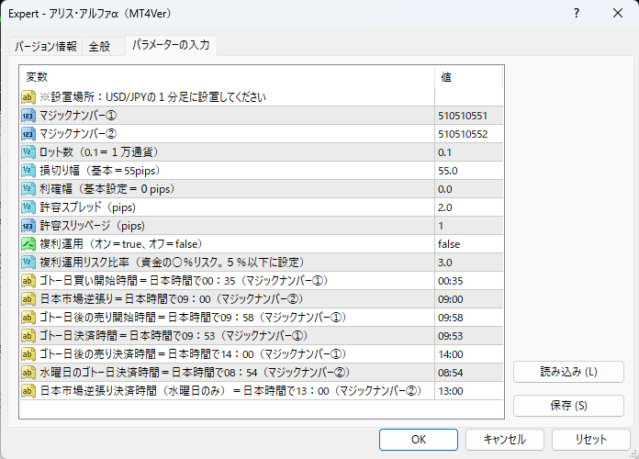Switch to the 全般 tab
Image resolution: width=639 pixels, height=459 pixels.
[x=99, y=47]
